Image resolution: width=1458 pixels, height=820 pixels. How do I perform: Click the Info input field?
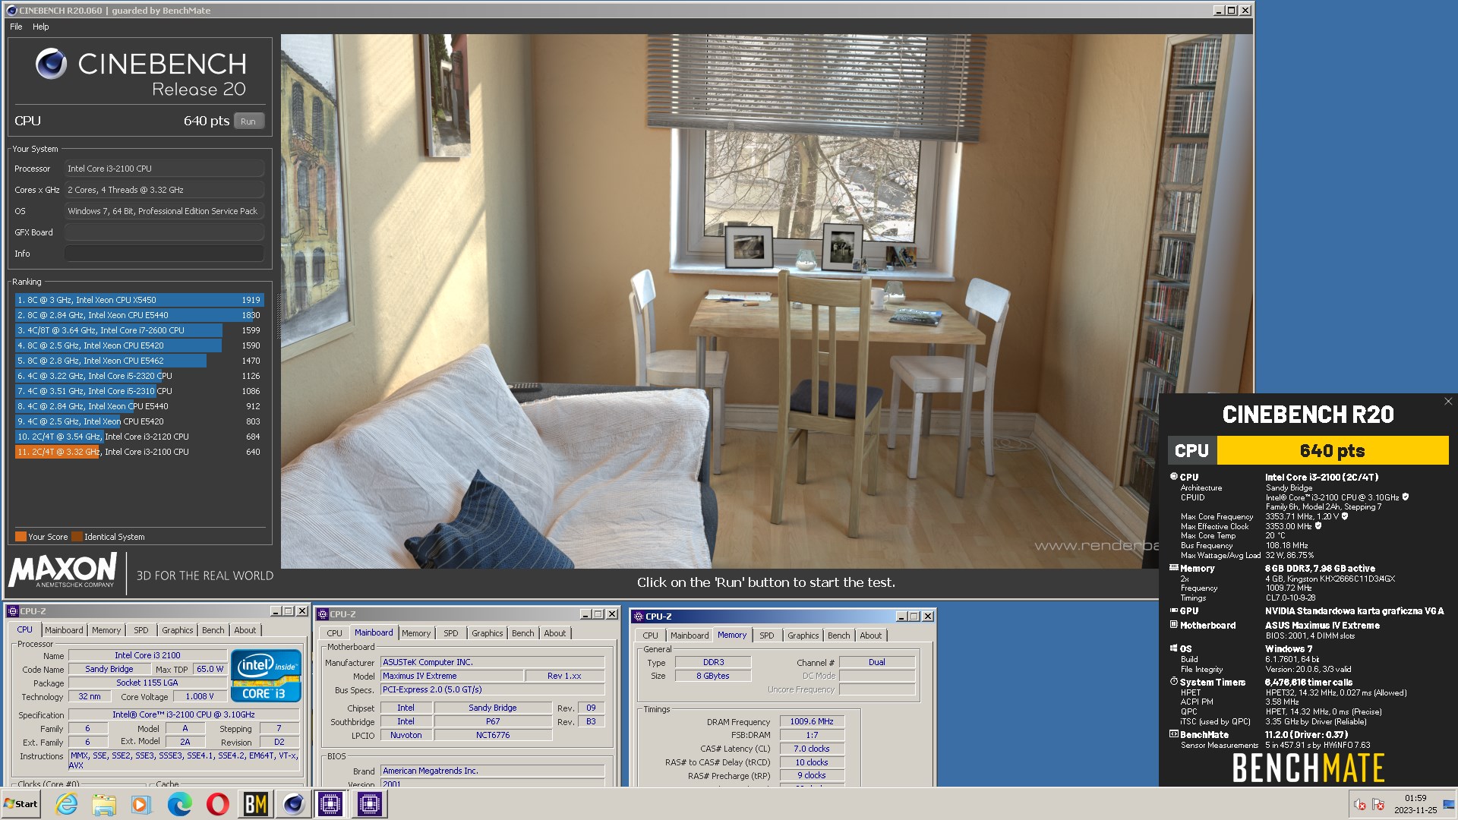(164, 254)
